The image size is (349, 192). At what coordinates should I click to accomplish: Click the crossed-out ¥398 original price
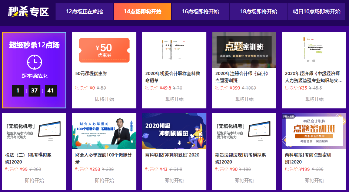click(108, 169)
